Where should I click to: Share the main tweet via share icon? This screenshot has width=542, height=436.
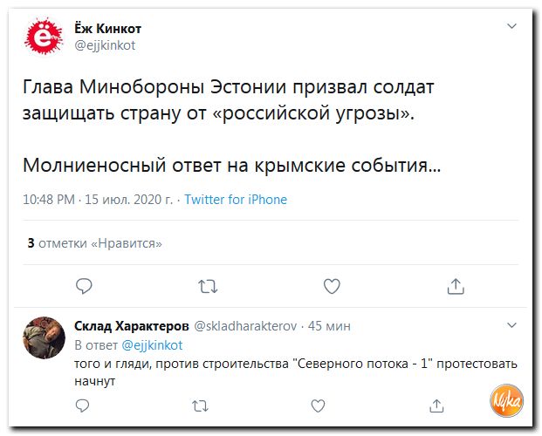[x=455, y=285]
